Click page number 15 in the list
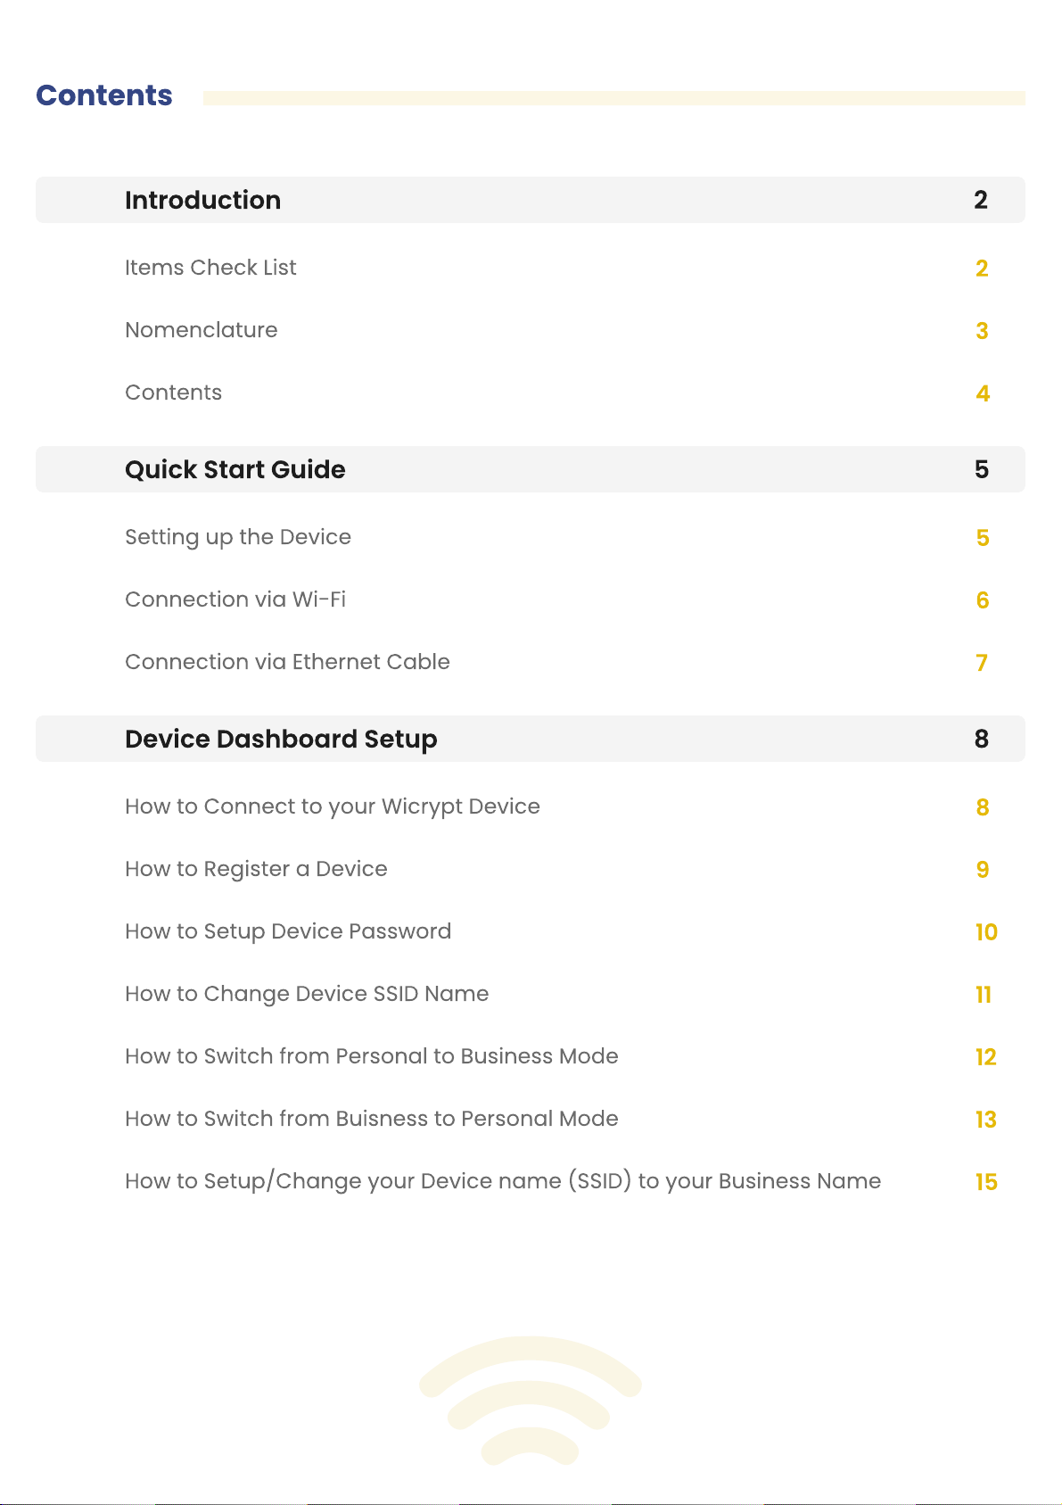1062x1505 pixels. click(x=986, y=1182)
